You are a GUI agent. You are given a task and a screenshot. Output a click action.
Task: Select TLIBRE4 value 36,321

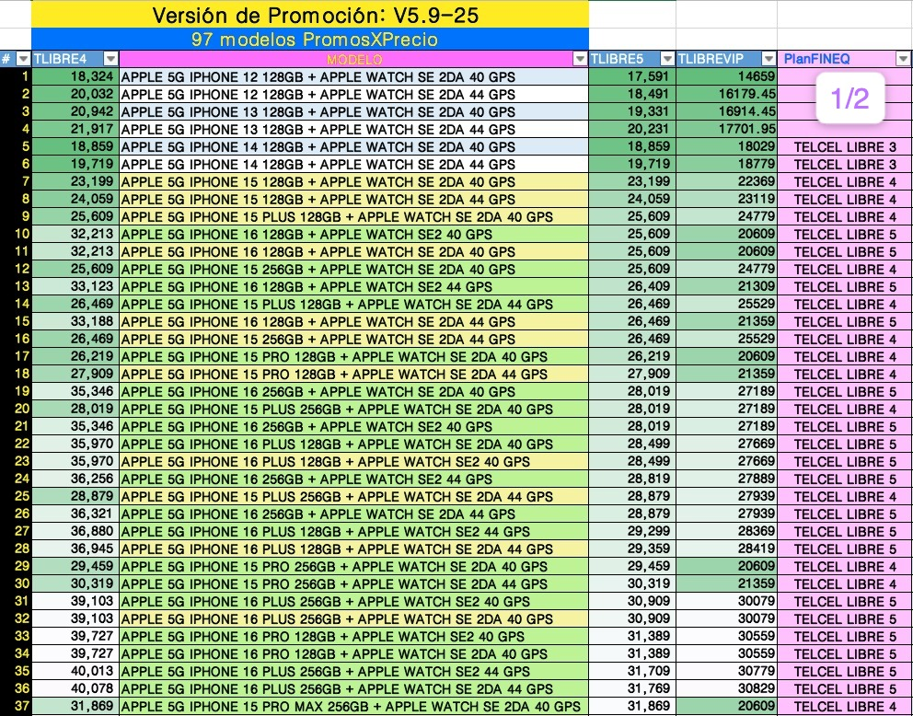75,514
